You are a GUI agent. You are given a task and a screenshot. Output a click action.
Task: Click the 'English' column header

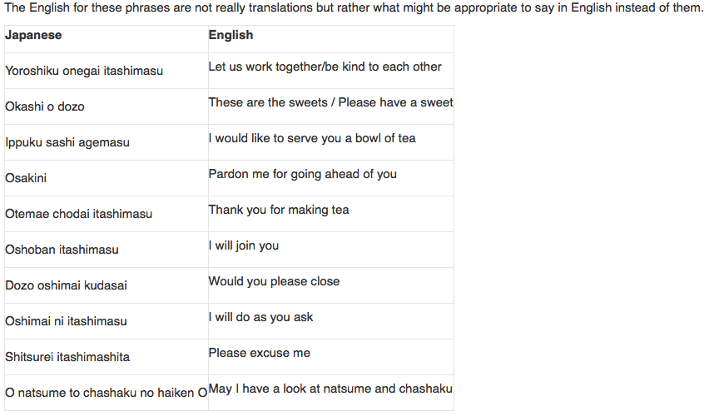[231, 35]
